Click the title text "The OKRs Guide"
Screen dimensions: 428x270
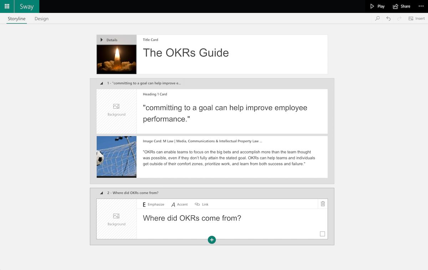tap(186, 53)
